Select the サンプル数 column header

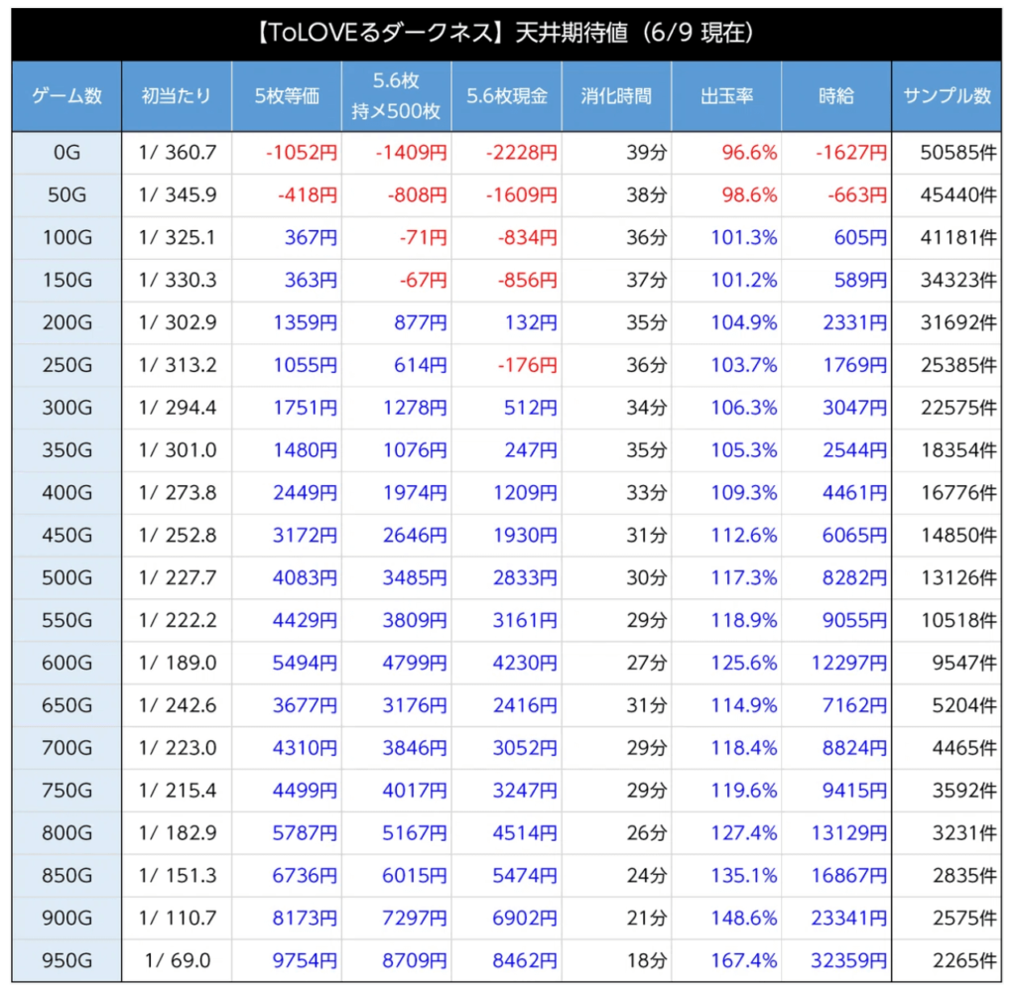pyautogui.click(x=947, y=96)
